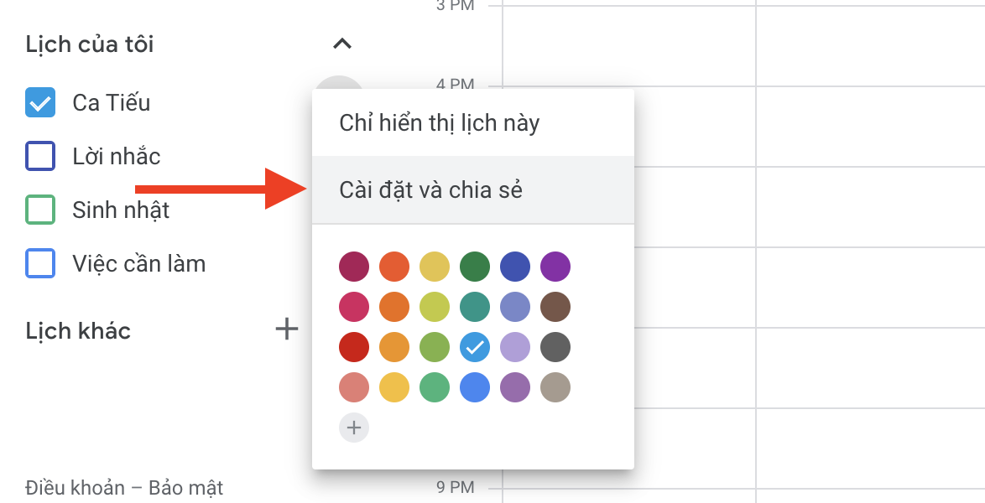Pick the dark green color swatch
Screen dimensions: 985x503
tap(475, 267)
